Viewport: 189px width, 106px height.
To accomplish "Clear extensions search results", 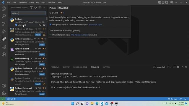I will [40, 7].
